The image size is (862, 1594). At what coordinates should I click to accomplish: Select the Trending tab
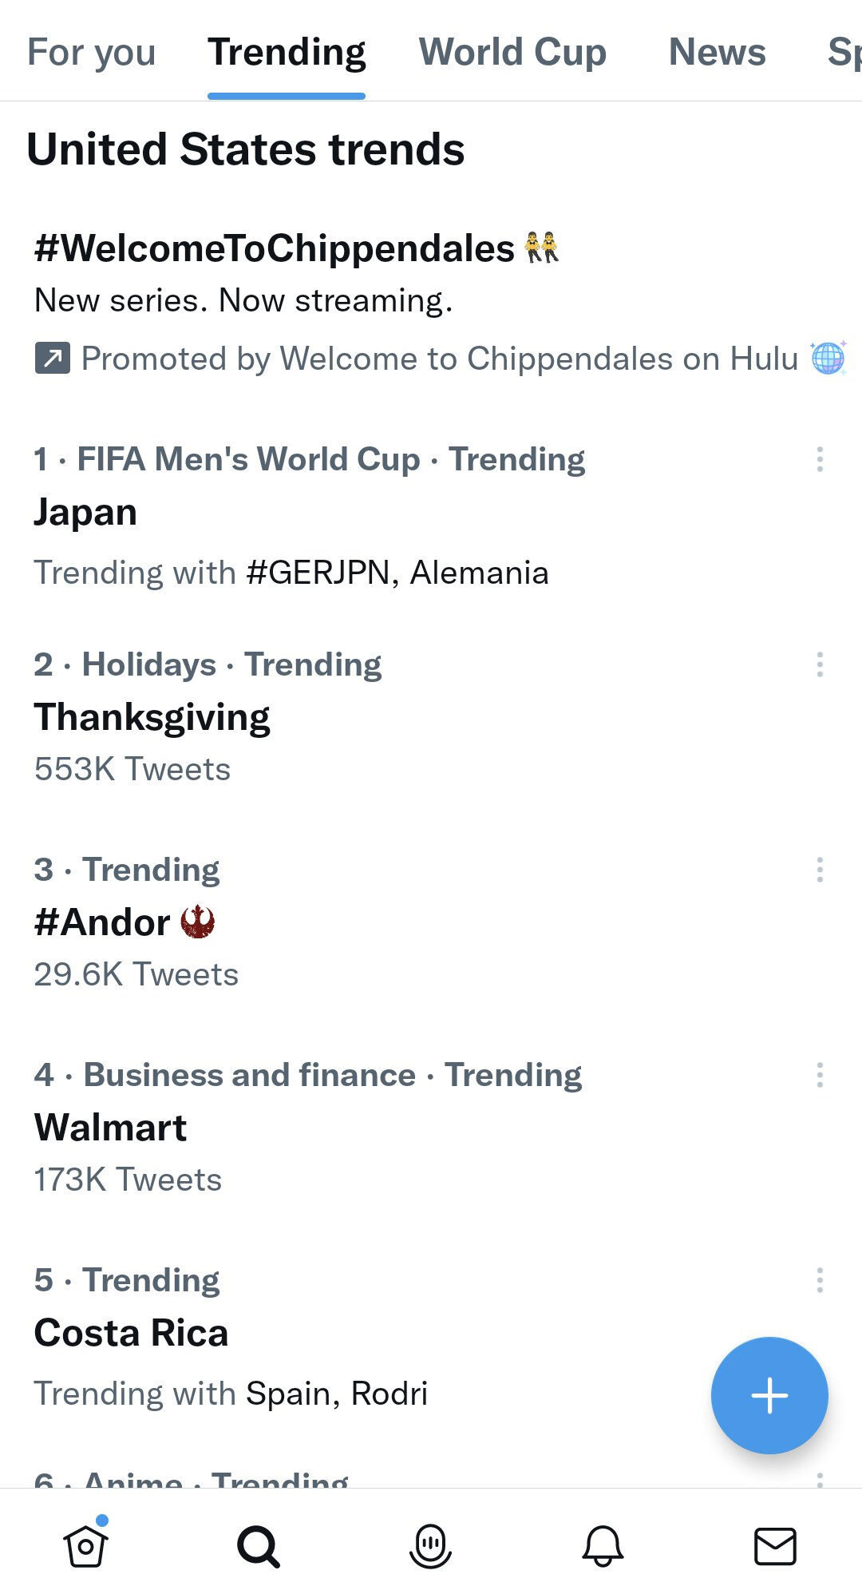287,53
